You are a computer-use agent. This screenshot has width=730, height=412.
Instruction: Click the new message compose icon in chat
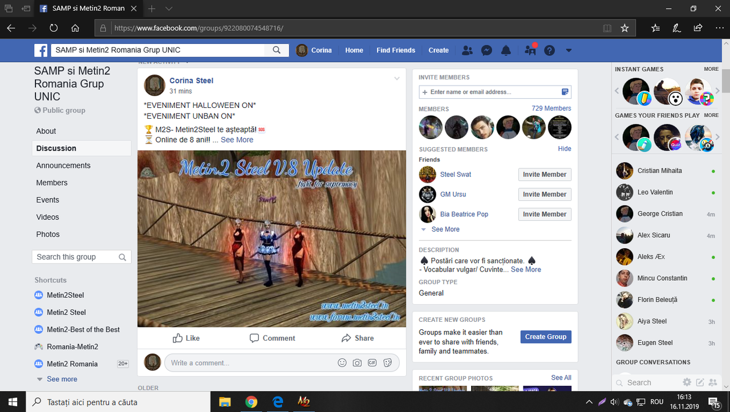point(700,382)
